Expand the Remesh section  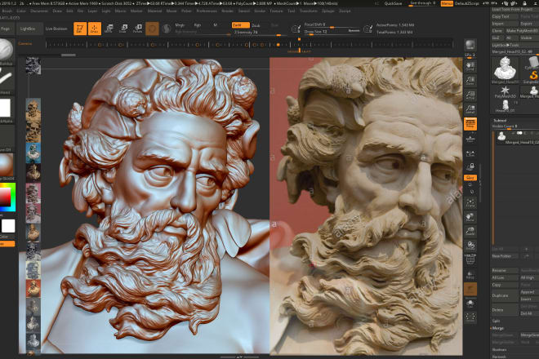click(x=499, y=357)
